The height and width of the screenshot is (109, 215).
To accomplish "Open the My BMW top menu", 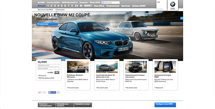I will (x=41, y=3).
